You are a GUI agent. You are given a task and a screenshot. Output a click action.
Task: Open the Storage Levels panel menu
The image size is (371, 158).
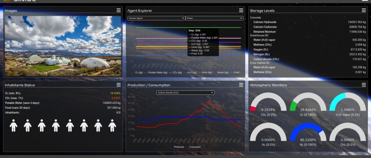click(364, 10)
